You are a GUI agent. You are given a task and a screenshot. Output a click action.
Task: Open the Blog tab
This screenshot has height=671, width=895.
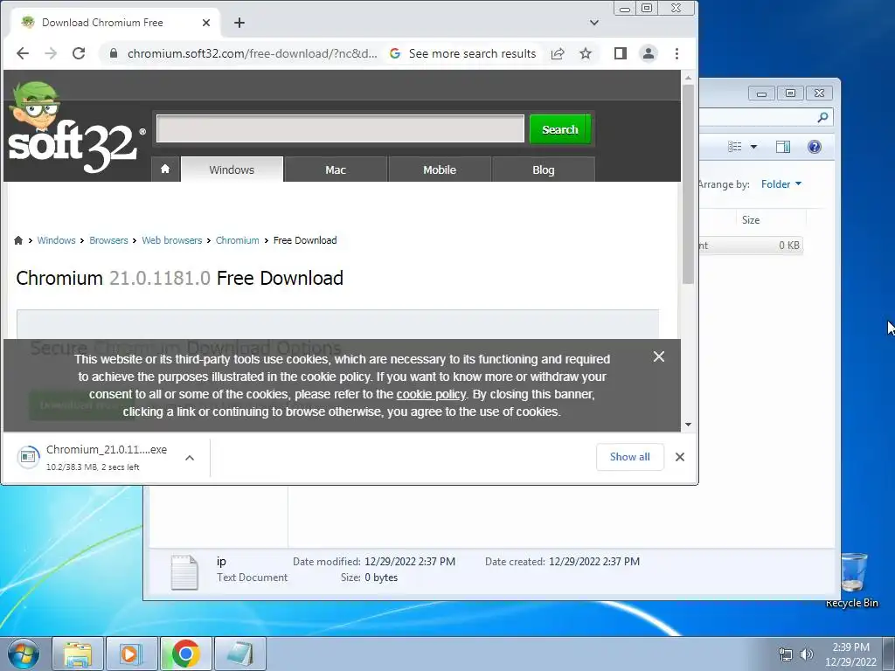(544, 169)
